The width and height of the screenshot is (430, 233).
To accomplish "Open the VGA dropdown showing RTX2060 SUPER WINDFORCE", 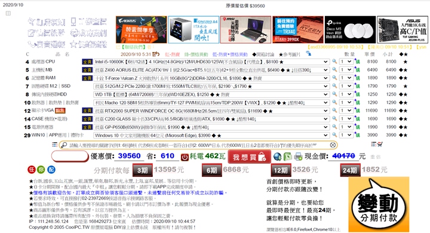I will 211,111.
